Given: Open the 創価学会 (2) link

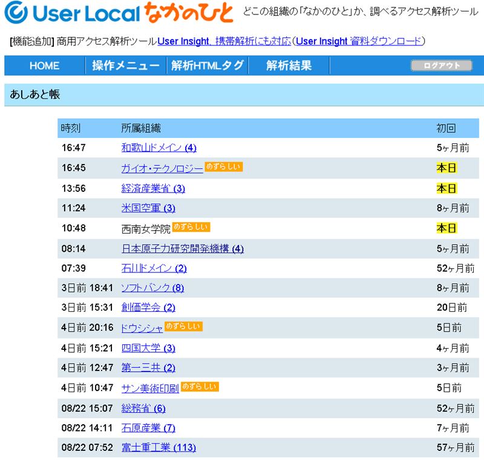Looking at the screenshot, I should (x=148, y=307).
